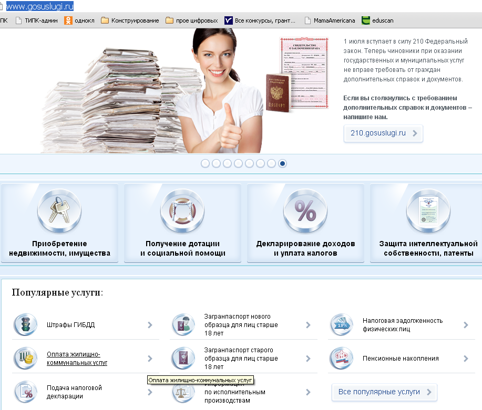Select the first carousel slide dot
This screenshot has width=482, height=410.
[x=205, y=163]
